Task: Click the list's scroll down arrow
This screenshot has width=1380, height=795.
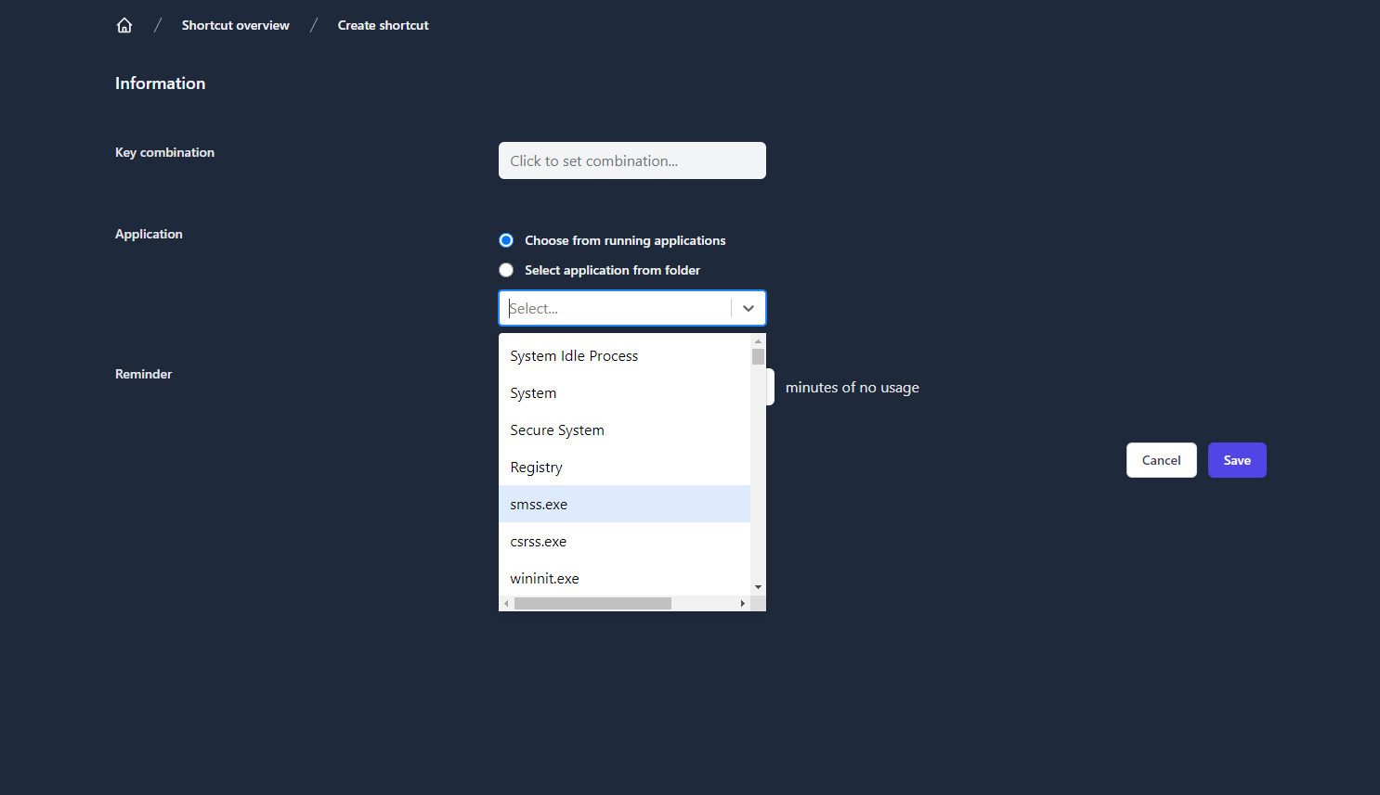Action: coord(758,587)
